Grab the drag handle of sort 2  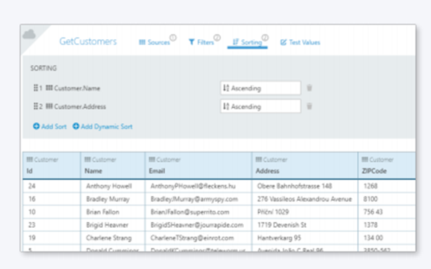(36, 106)
